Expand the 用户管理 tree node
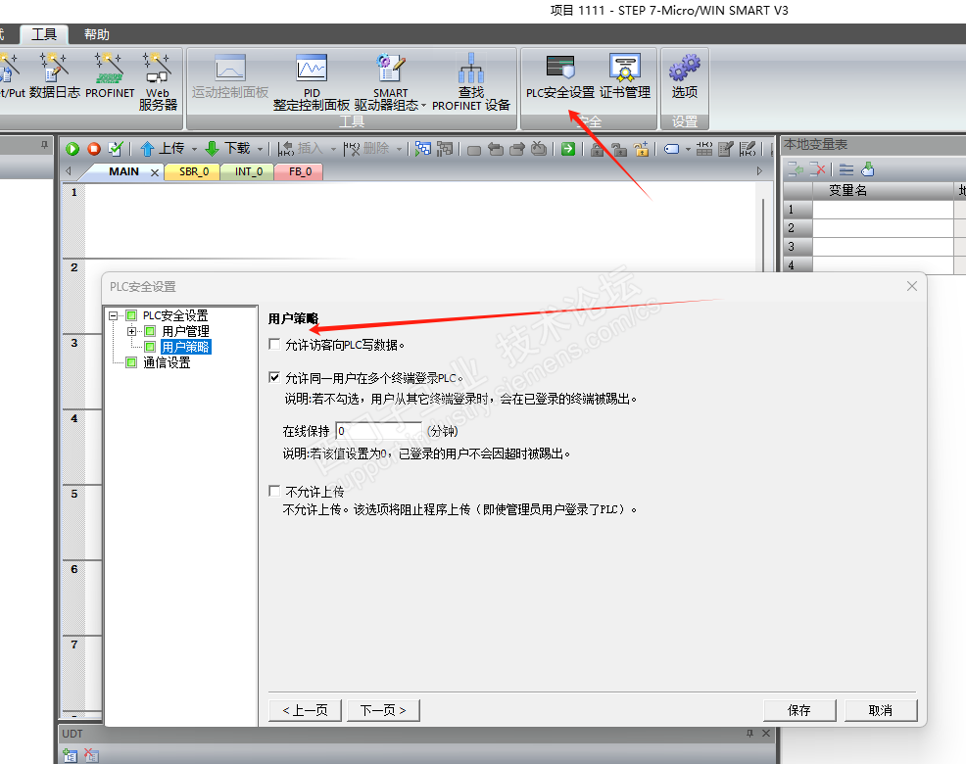The width and height of the screenshot is (966, 764). tap(131, 331)
